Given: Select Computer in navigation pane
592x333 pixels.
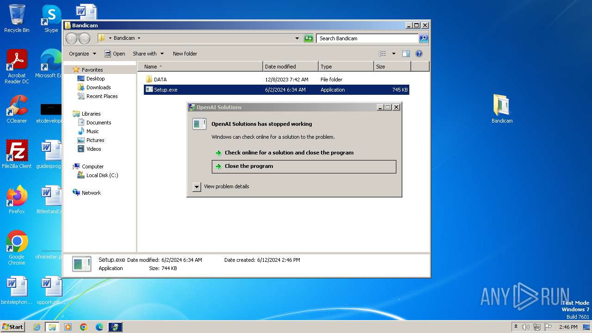Looking at the screenshot, I should 92,166.
